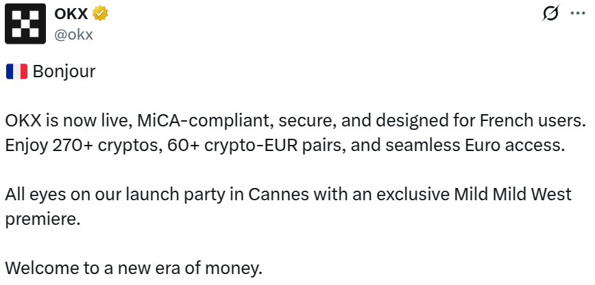This screenshot has width=595, height=285.
Task: Click the gold verified badge
Action: [101, 14]
